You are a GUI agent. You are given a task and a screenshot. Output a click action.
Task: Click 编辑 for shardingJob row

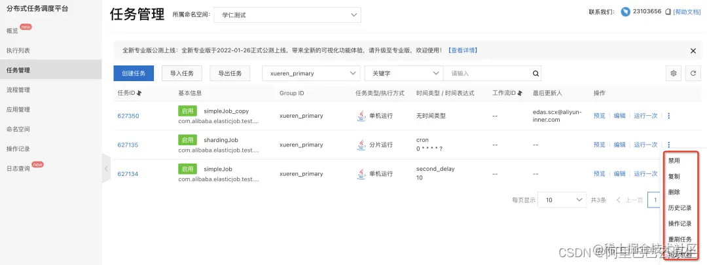[x=619, y=145]
